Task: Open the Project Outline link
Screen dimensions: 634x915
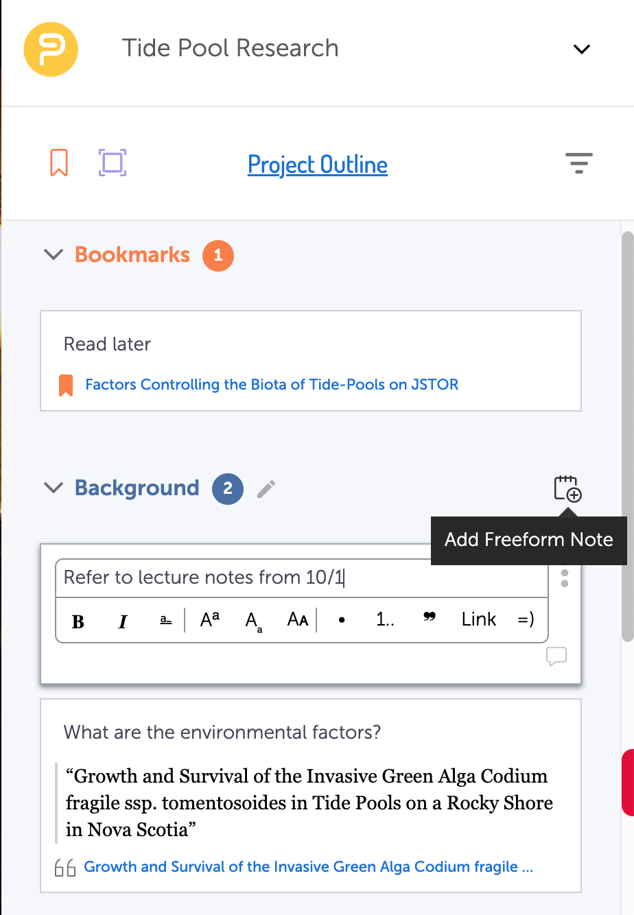Action: click(318, 165)
